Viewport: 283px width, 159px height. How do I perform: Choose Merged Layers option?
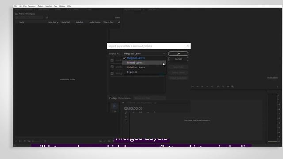click(144, 63)
